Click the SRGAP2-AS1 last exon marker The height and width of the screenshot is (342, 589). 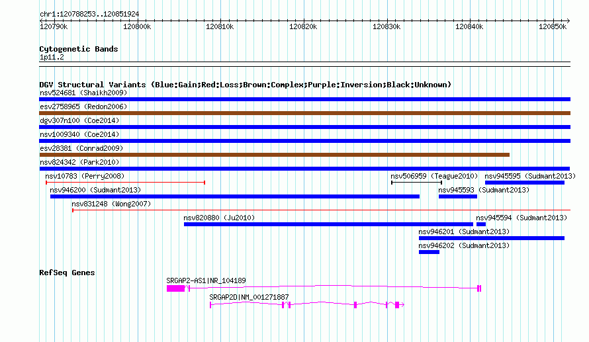479,288
